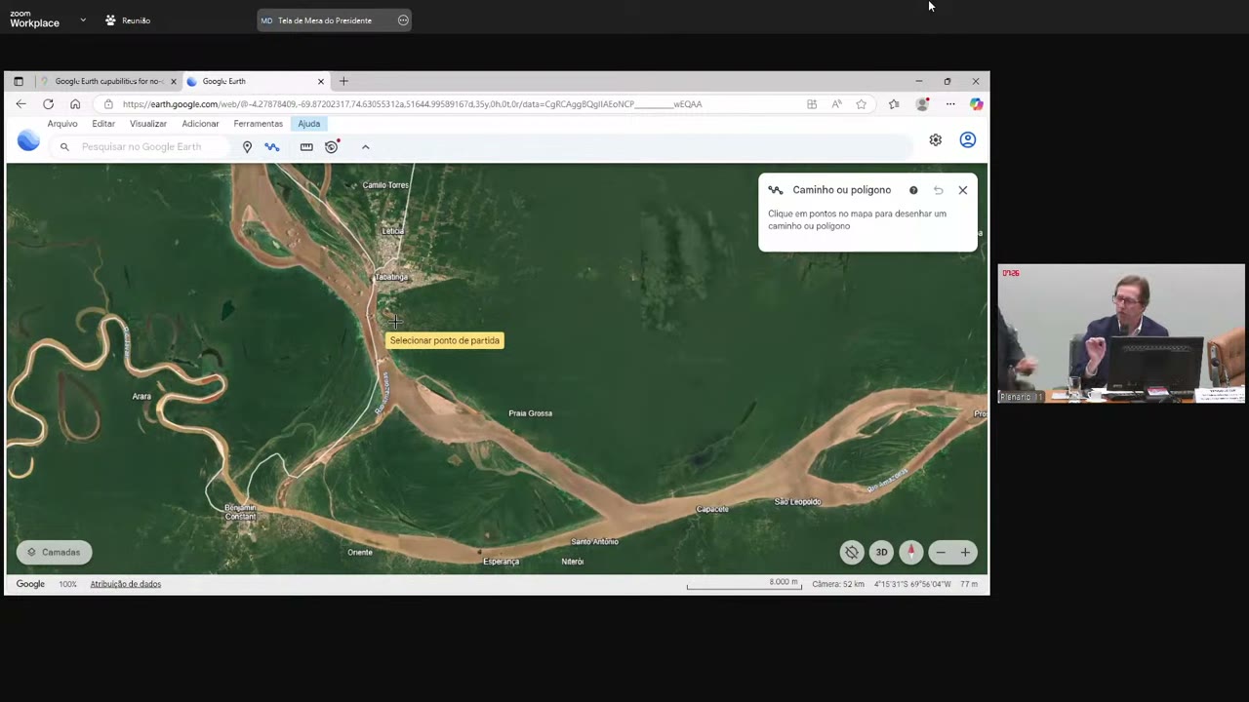
Task: Zoom in the map with plus button
Action: (965, 553)
